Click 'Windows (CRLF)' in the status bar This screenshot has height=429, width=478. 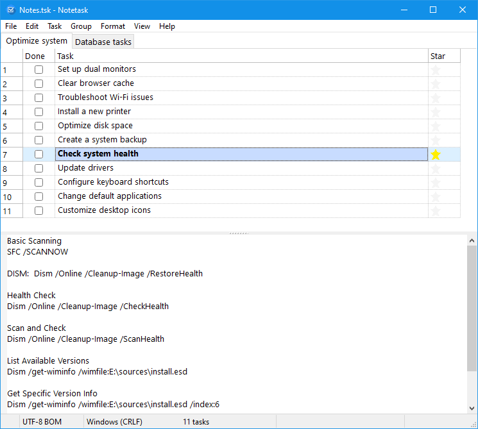click(x=114, y=422)
